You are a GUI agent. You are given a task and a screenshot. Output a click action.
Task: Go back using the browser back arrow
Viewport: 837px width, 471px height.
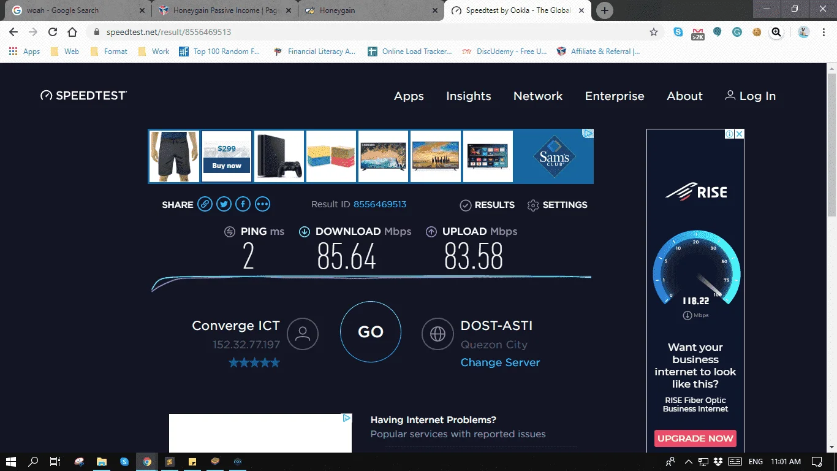point(13,32)
